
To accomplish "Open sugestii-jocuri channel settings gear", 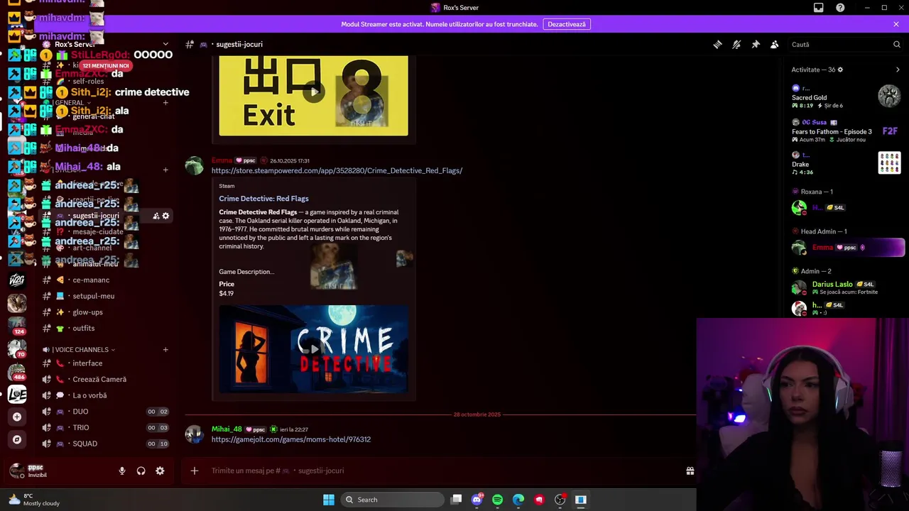I will click(165, 216).
